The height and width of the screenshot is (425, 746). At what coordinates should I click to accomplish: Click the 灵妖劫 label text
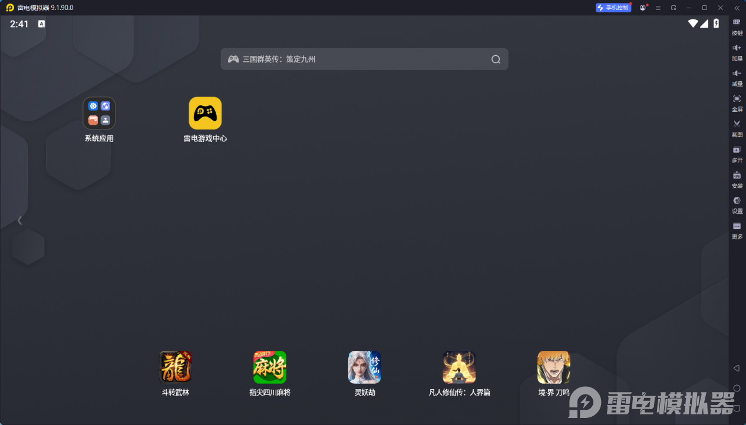pos(365,392)
